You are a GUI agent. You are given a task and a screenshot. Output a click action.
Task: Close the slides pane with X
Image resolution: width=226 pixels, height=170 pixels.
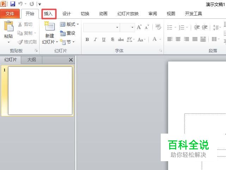(x=71, y=60)
